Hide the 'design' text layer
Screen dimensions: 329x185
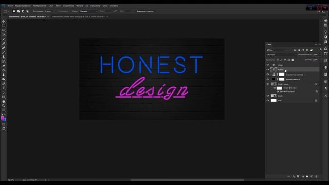click(268, 65)
